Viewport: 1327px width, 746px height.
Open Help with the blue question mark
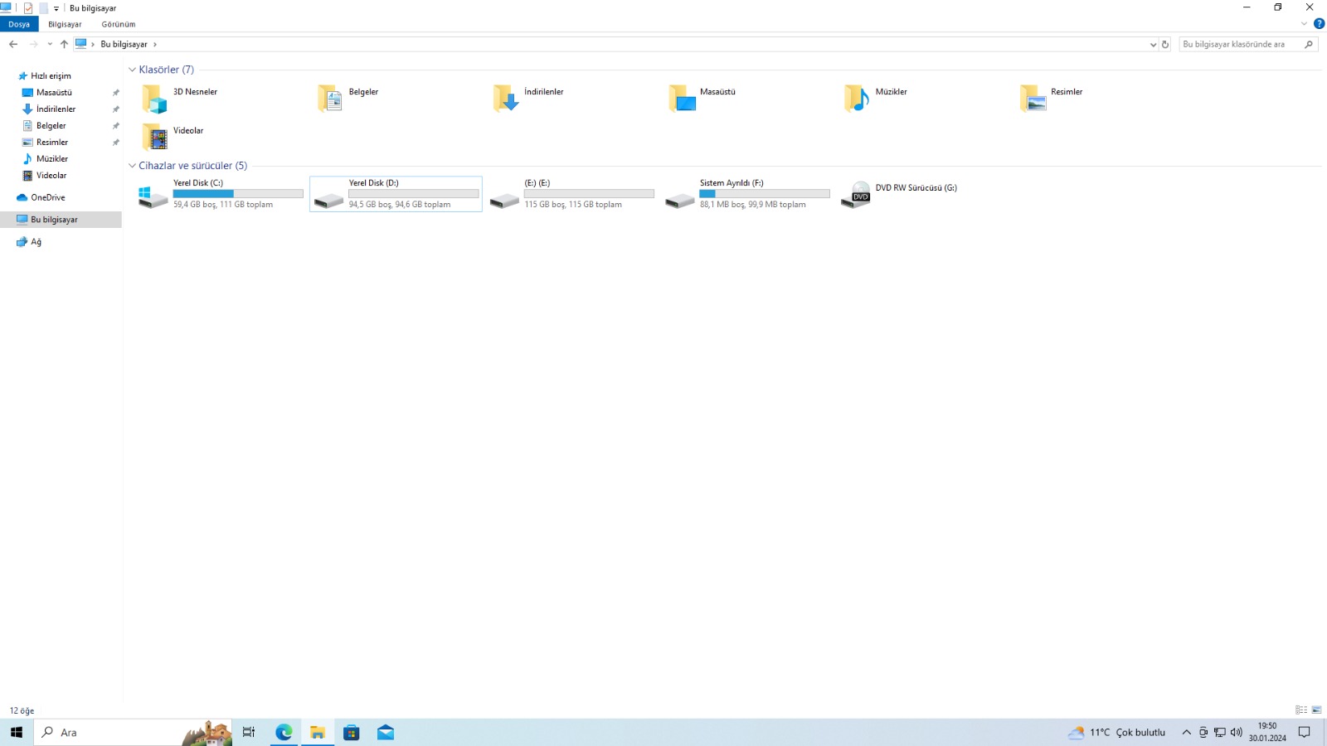pos(1319,24)
